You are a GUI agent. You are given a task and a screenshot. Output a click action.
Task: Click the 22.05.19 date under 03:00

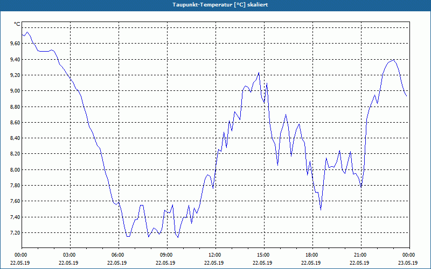pos(68,263)
